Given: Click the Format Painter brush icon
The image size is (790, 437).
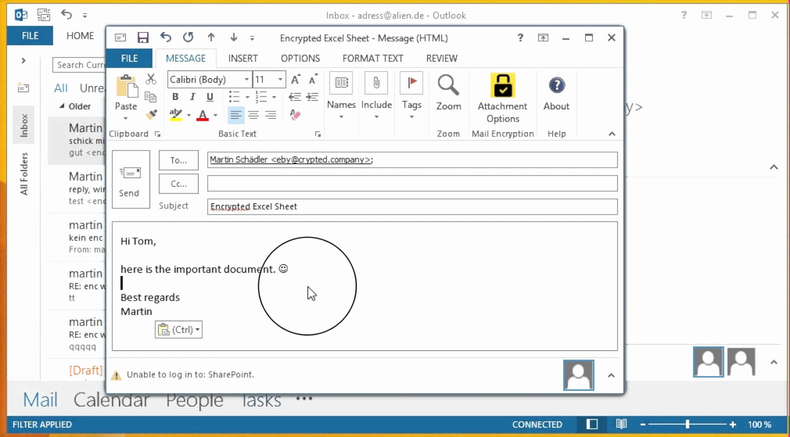Looking at the screenshot, I should 151,115.
